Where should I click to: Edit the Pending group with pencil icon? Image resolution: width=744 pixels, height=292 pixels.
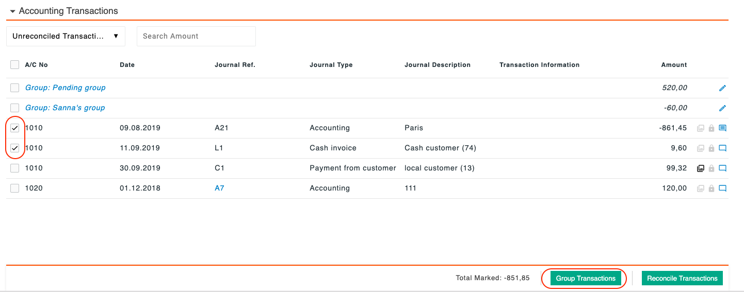[722, 88]
